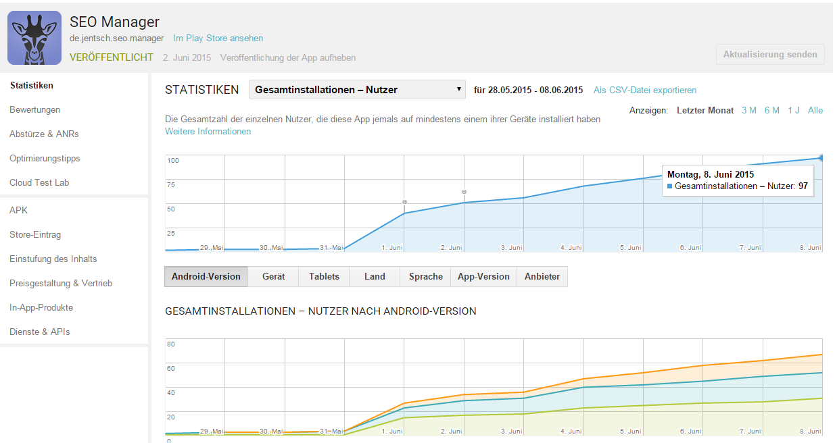Click the SEO Manager app title

point(115,22)
